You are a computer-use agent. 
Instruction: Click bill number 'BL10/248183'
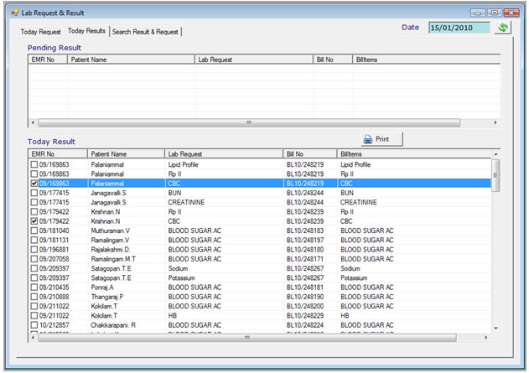[305, 231]
